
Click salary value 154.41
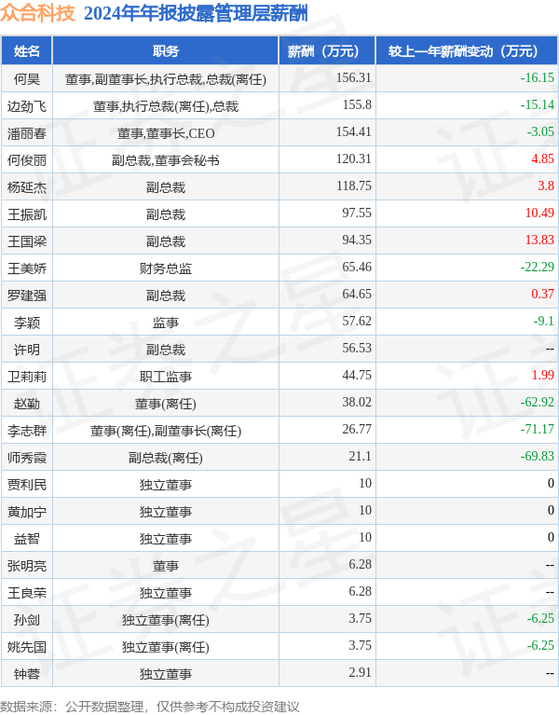pyautogui.click(x=354, y=131)
